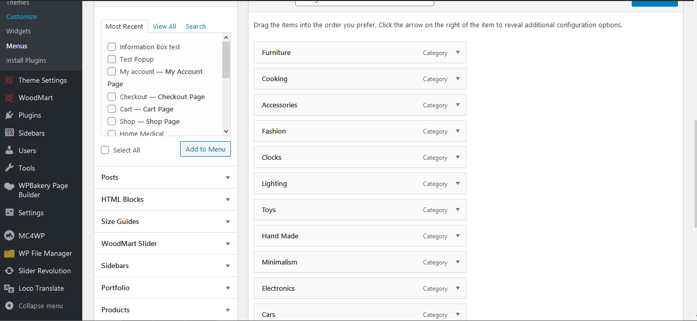Open the Customize link in sidebar
Image resolution: width=697 pixels, height=321 pixels.
point(22,16)
